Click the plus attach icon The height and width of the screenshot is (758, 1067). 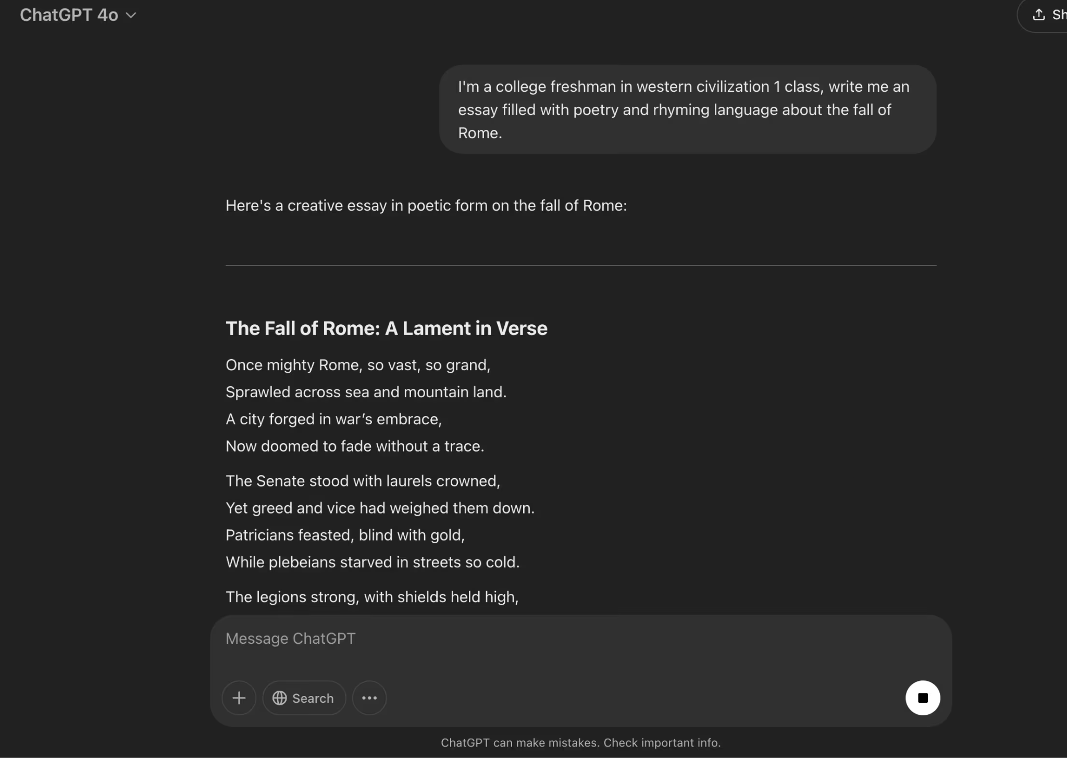[x=239, y=698]
